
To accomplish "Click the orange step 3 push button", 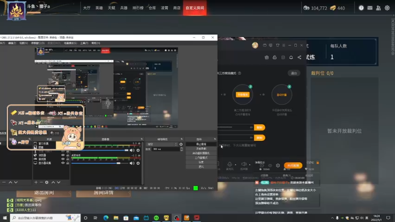I will point(242,95).
